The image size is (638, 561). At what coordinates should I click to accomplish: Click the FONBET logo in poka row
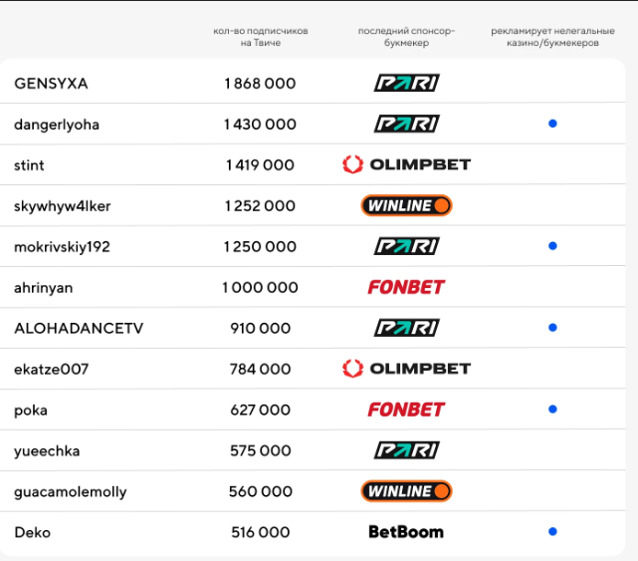406,410
